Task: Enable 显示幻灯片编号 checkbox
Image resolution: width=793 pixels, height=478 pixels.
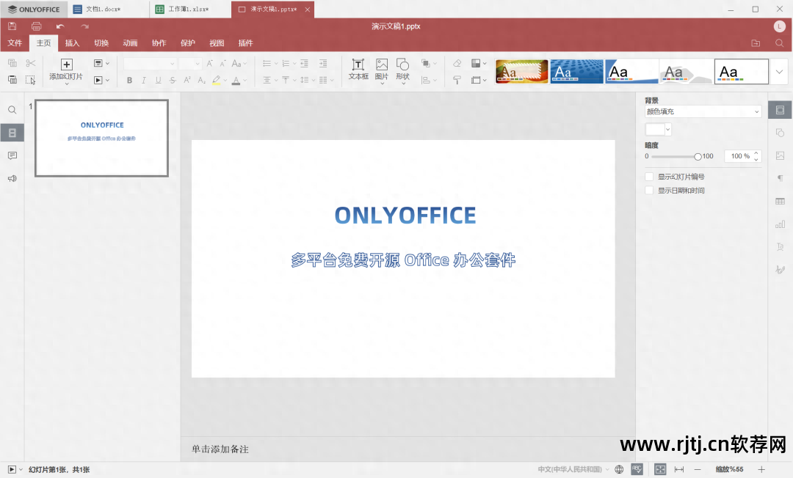Action: click(x=649, y=177)
